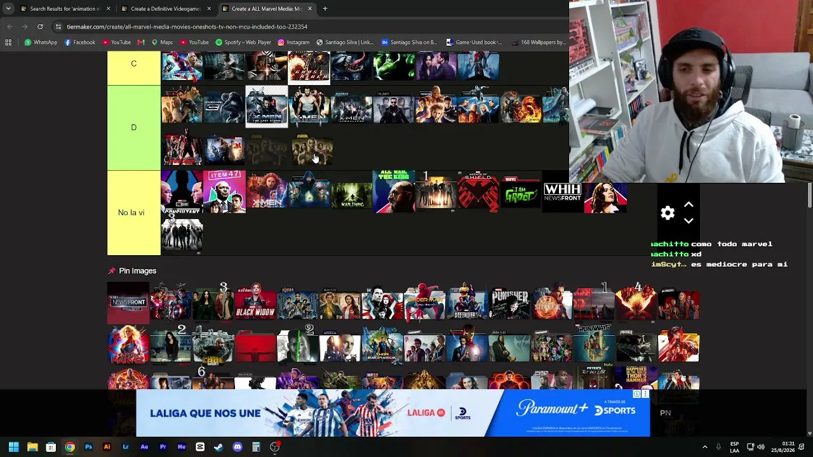
Task: Click the yellow 'C' tier label
Action: pyautogui.click(x=134, y=68)
